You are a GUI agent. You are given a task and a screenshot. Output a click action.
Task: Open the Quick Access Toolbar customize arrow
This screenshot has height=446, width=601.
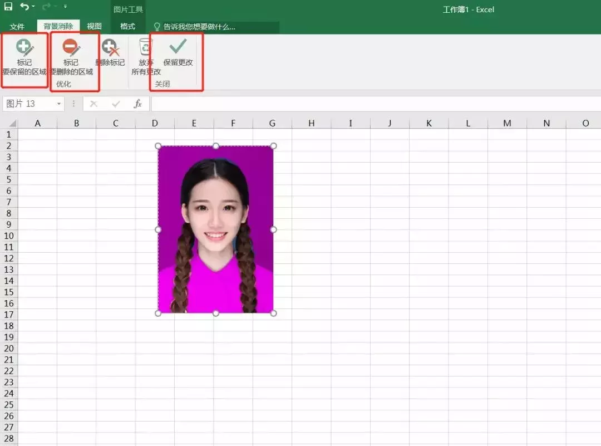65,7
